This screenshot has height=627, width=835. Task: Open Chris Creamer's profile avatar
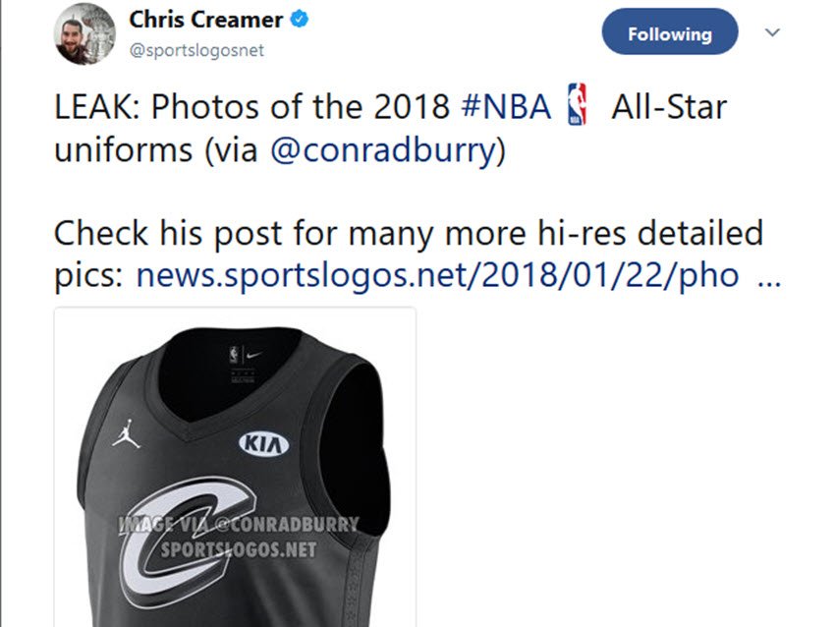pyautogui.click(x=84, y=33)
